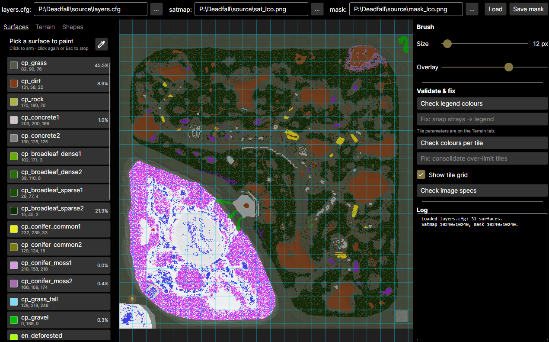Screen dimensions: 549x342
Task: Browse for the mask image file
Action: 472,9
